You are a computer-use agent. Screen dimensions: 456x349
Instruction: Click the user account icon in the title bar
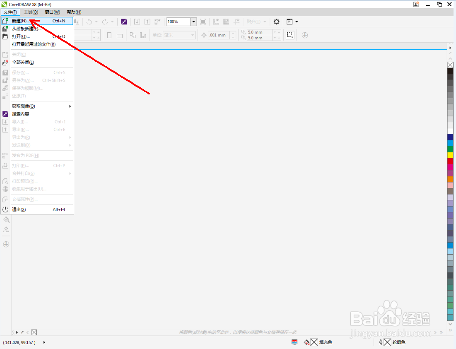click(416, 5)
